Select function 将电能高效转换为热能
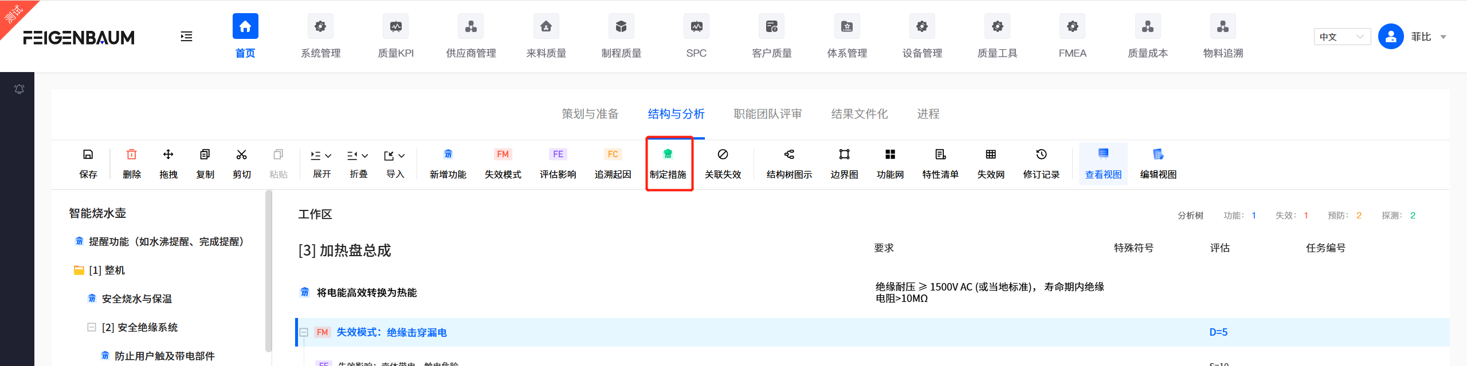The width and height of the screenshot is (1467, 366). tap(367, 293)
